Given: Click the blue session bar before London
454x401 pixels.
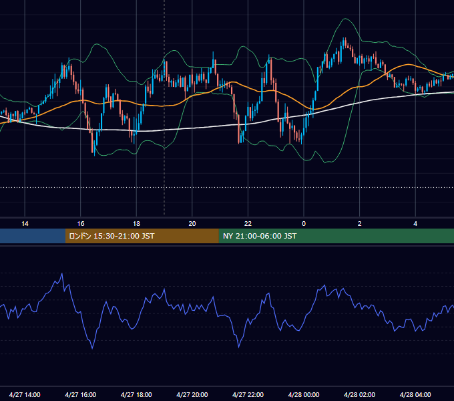Looking at the screenshot, I should [33, 236].
